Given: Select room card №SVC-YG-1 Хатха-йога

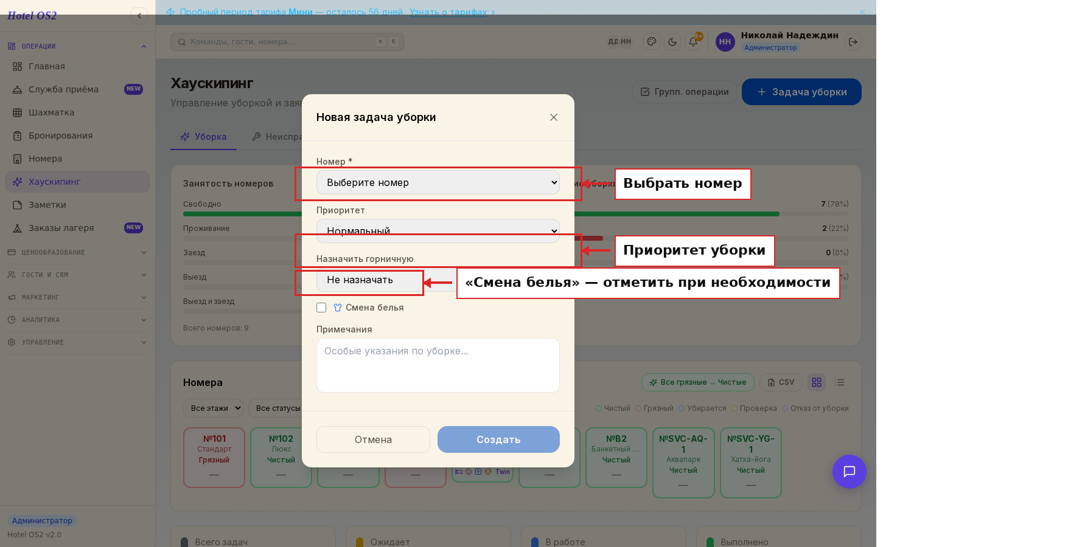Looking at the screenshot, I should click(x=751, y=463).
